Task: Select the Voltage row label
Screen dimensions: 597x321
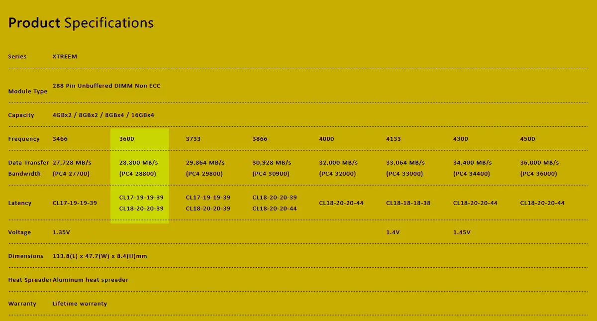Action: [19, 232]
